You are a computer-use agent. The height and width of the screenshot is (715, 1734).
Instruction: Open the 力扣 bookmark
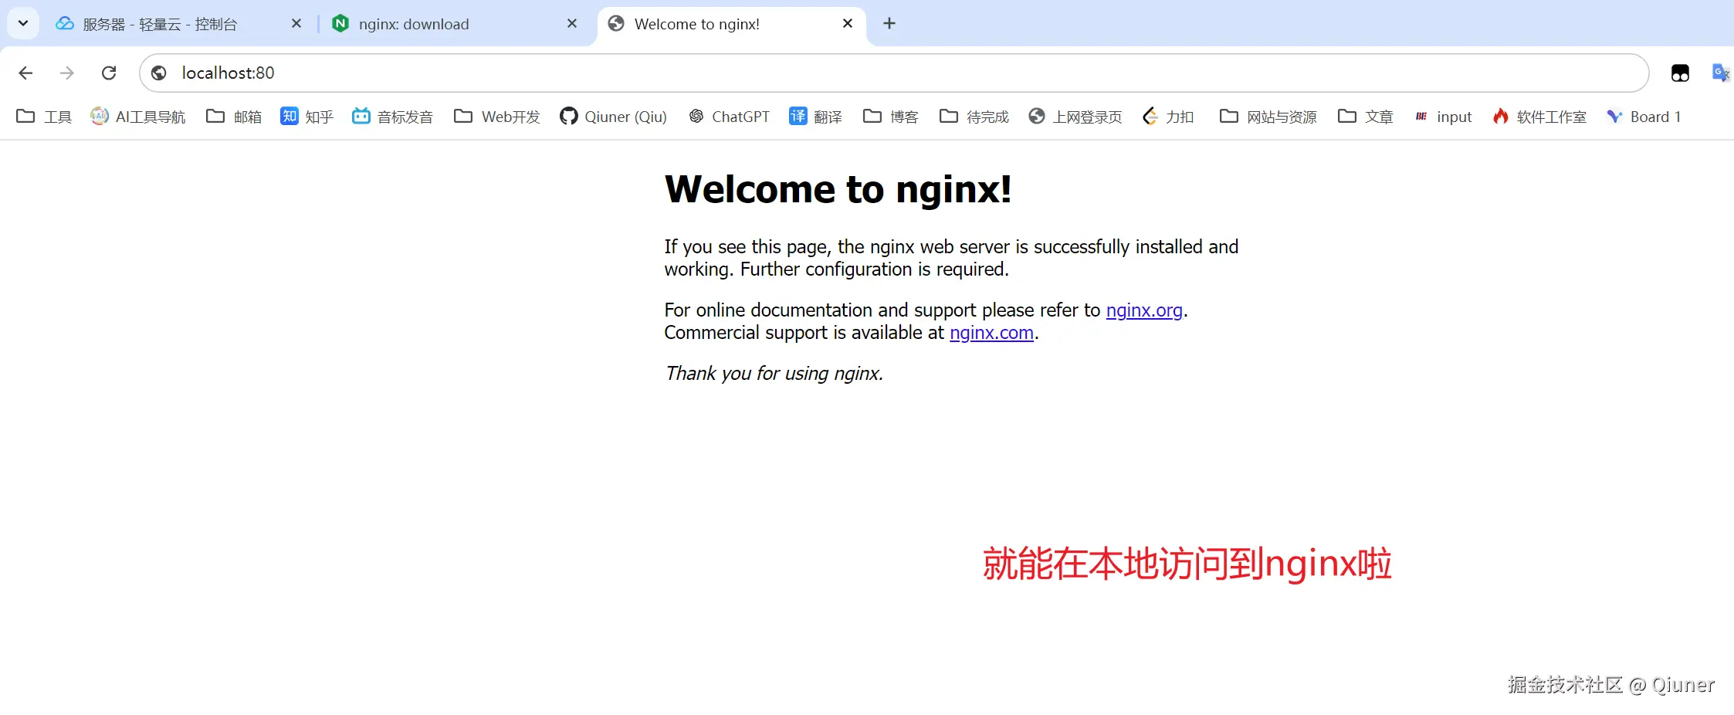[x=1168, y=117]
